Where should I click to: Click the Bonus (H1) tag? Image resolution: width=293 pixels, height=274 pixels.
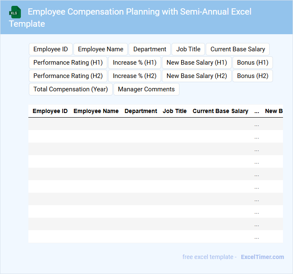[x=253, y=63]
